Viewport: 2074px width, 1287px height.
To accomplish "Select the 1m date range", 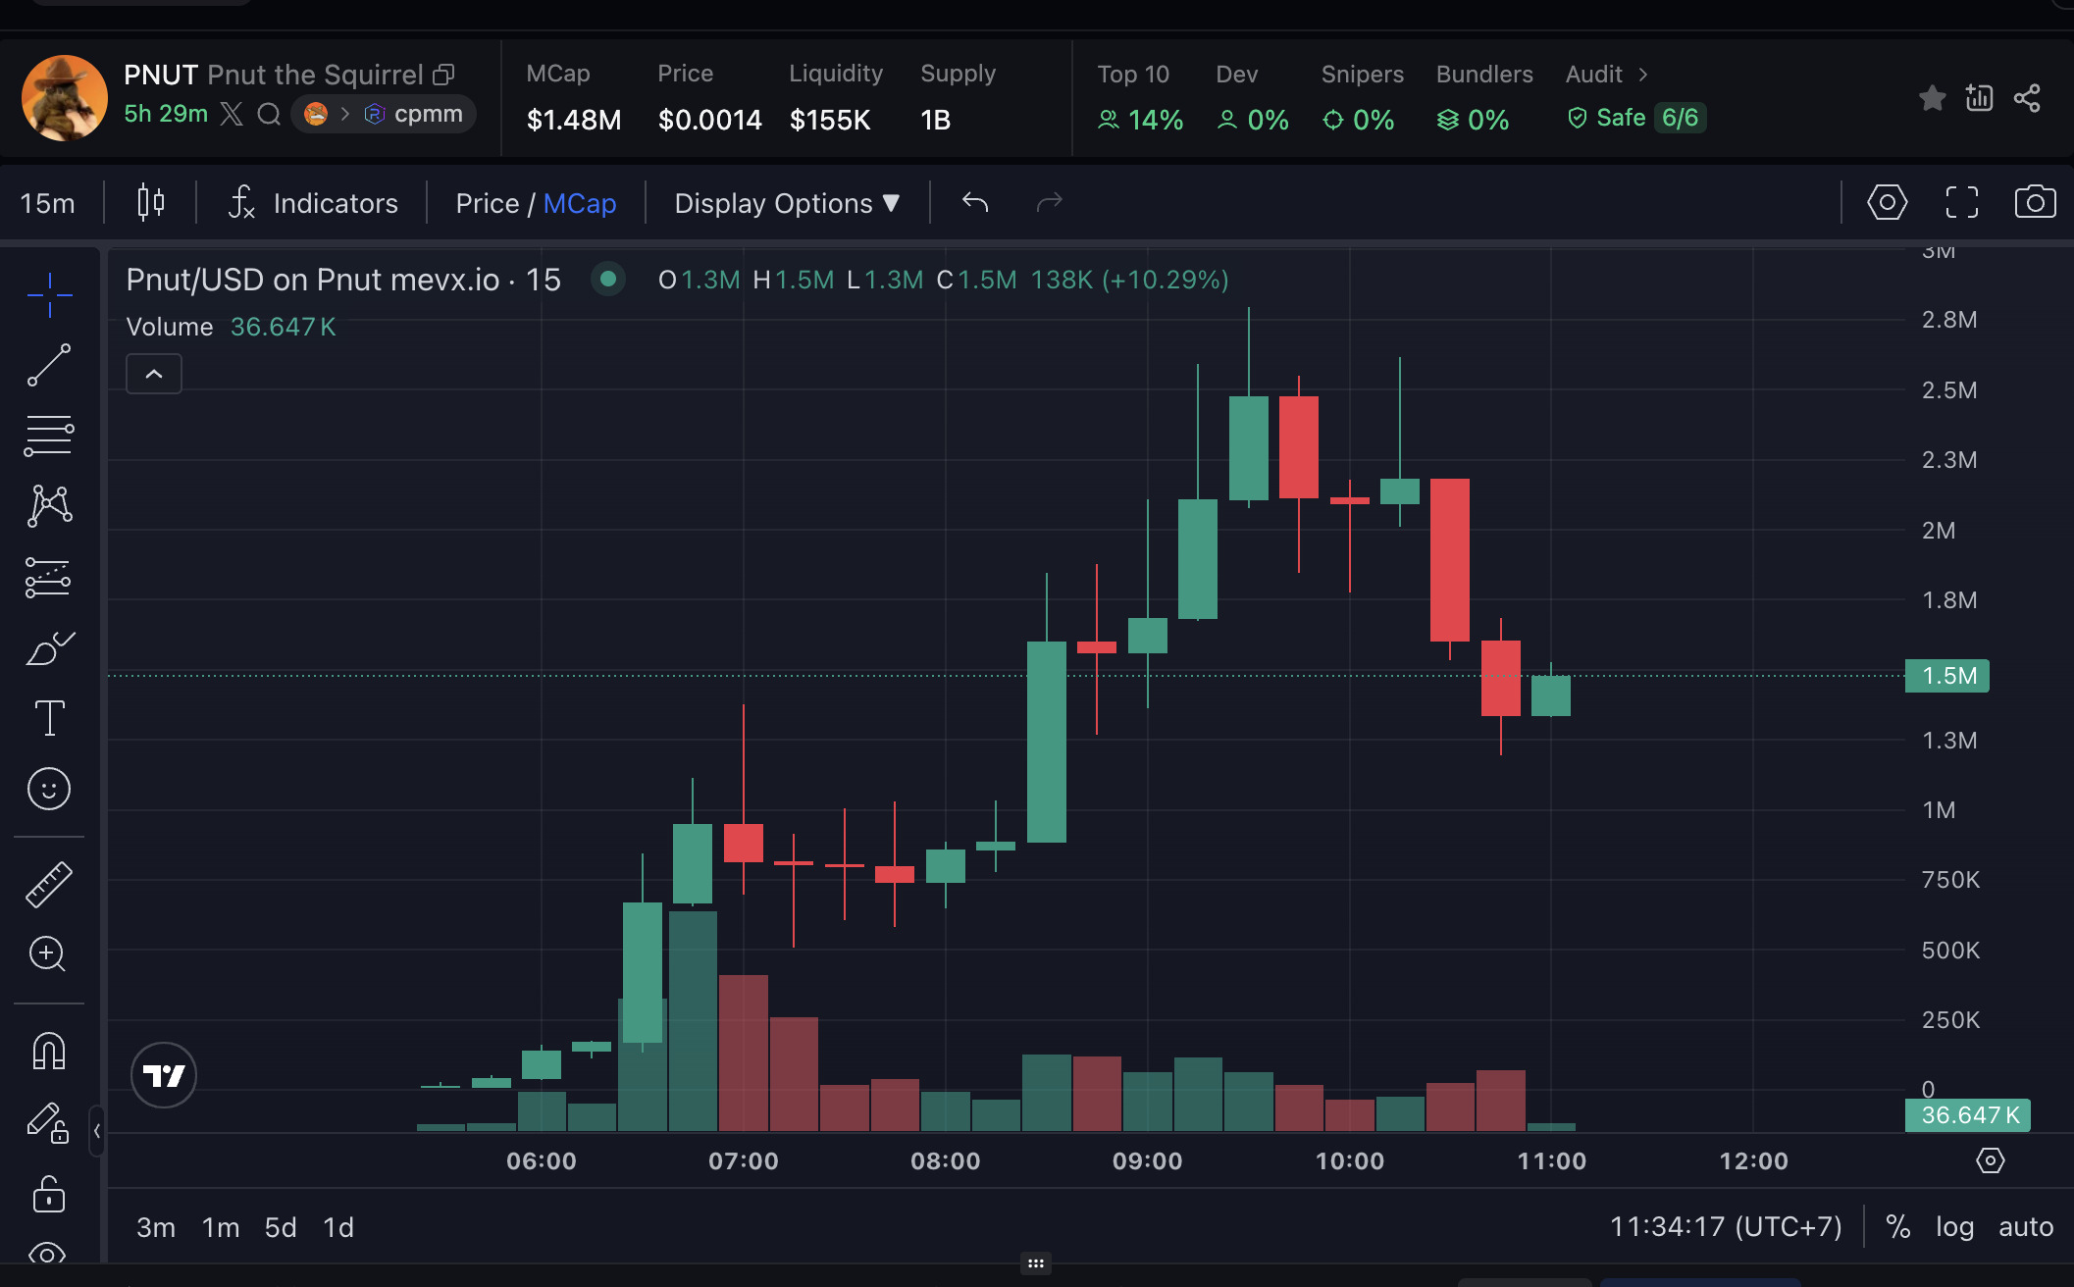I will tap(221, 1227).
